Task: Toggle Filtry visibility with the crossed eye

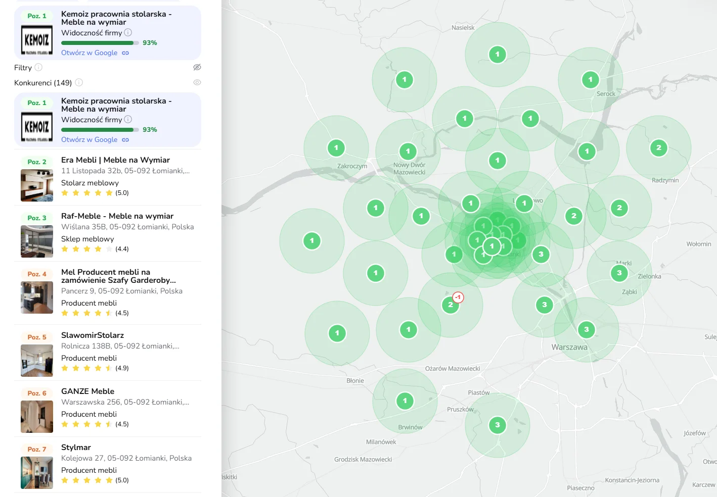Action: [x=197, y=67]
